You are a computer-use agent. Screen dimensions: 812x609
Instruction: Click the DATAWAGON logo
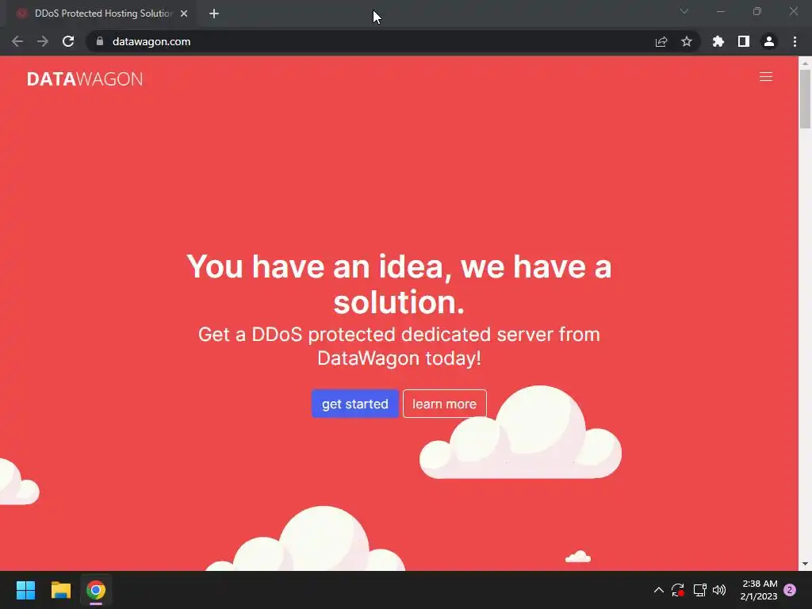(85, 79)
